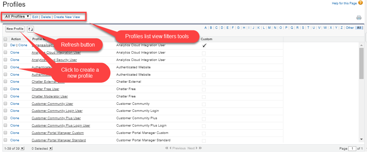
Task: Click the refresh list icon
Action: click(31, 29)
